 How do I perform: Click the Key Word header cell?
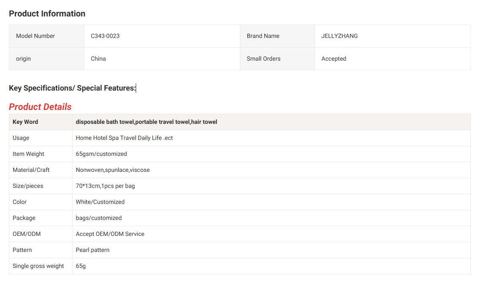coord(25,122)
